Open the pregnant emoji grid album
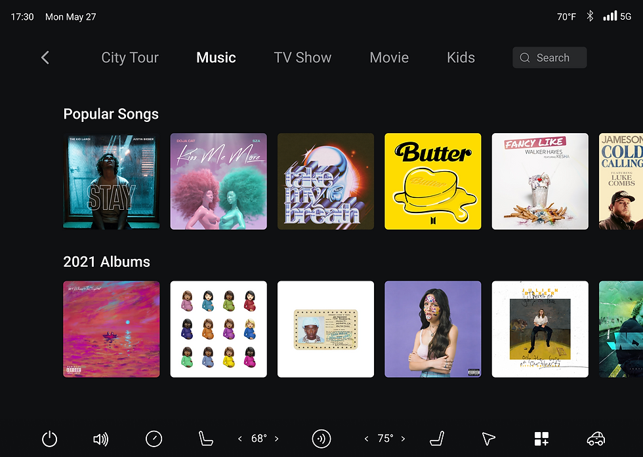 click(218, 329)
